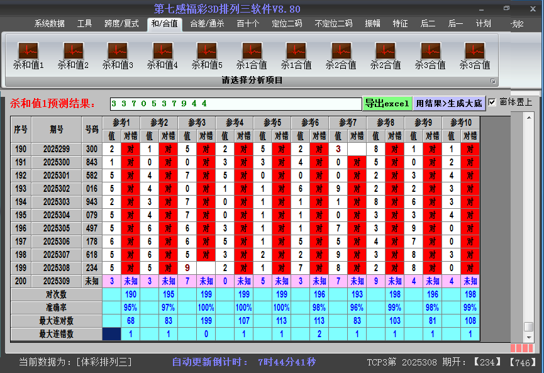
Task: Click the vertical scrollbar down arrow
Action: click(x=528, y=338)
